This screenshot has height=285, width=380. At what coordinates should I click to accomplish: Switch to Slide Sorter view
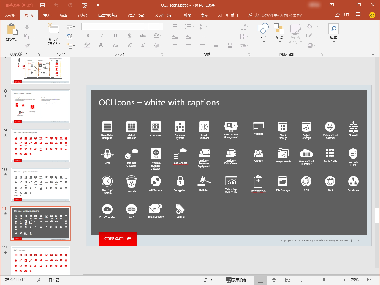(274, 280)
